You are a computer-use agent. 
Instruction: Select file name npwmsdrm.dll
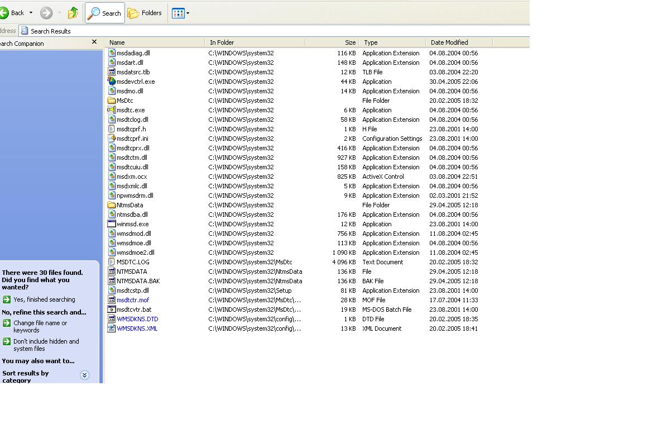[135, 196]
